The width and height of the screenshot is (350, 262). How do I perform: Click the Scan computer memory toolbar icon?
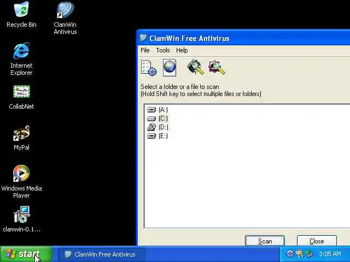click(196, 67)
